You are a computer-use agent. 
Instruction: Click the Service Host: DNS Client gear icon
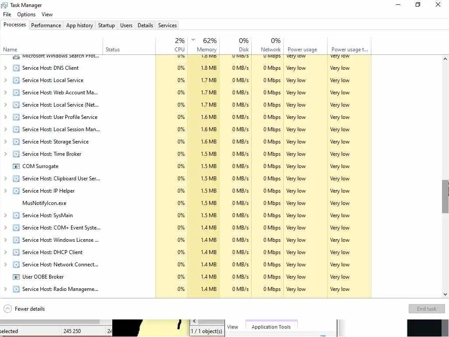click(16, 68)
